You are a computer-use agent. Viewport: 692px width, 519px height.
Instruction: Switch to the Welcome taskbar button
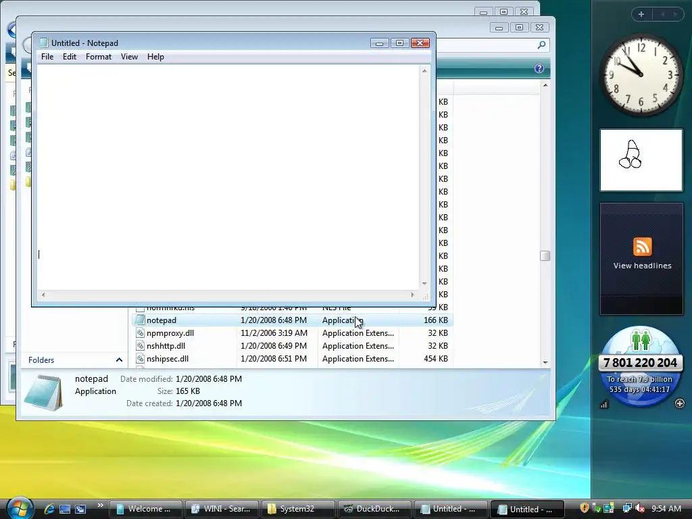146,509
